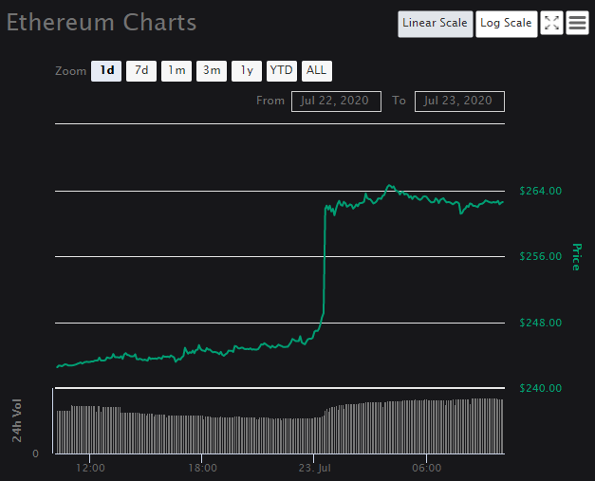
Task: Select YTD zoom range
Action: (282, 71)
